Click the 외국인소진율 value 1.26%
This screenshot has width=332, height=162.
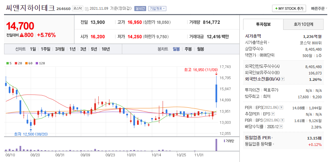(x=315, y=79)
